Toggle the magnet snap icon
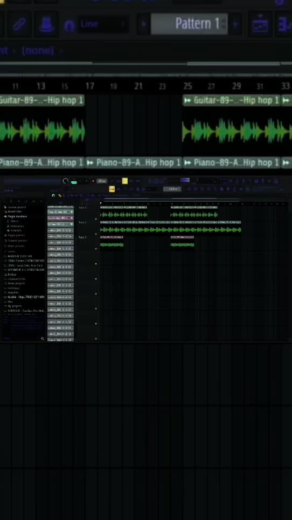The height and width of the screenshot is (520, 292). [x=69, y=25]
